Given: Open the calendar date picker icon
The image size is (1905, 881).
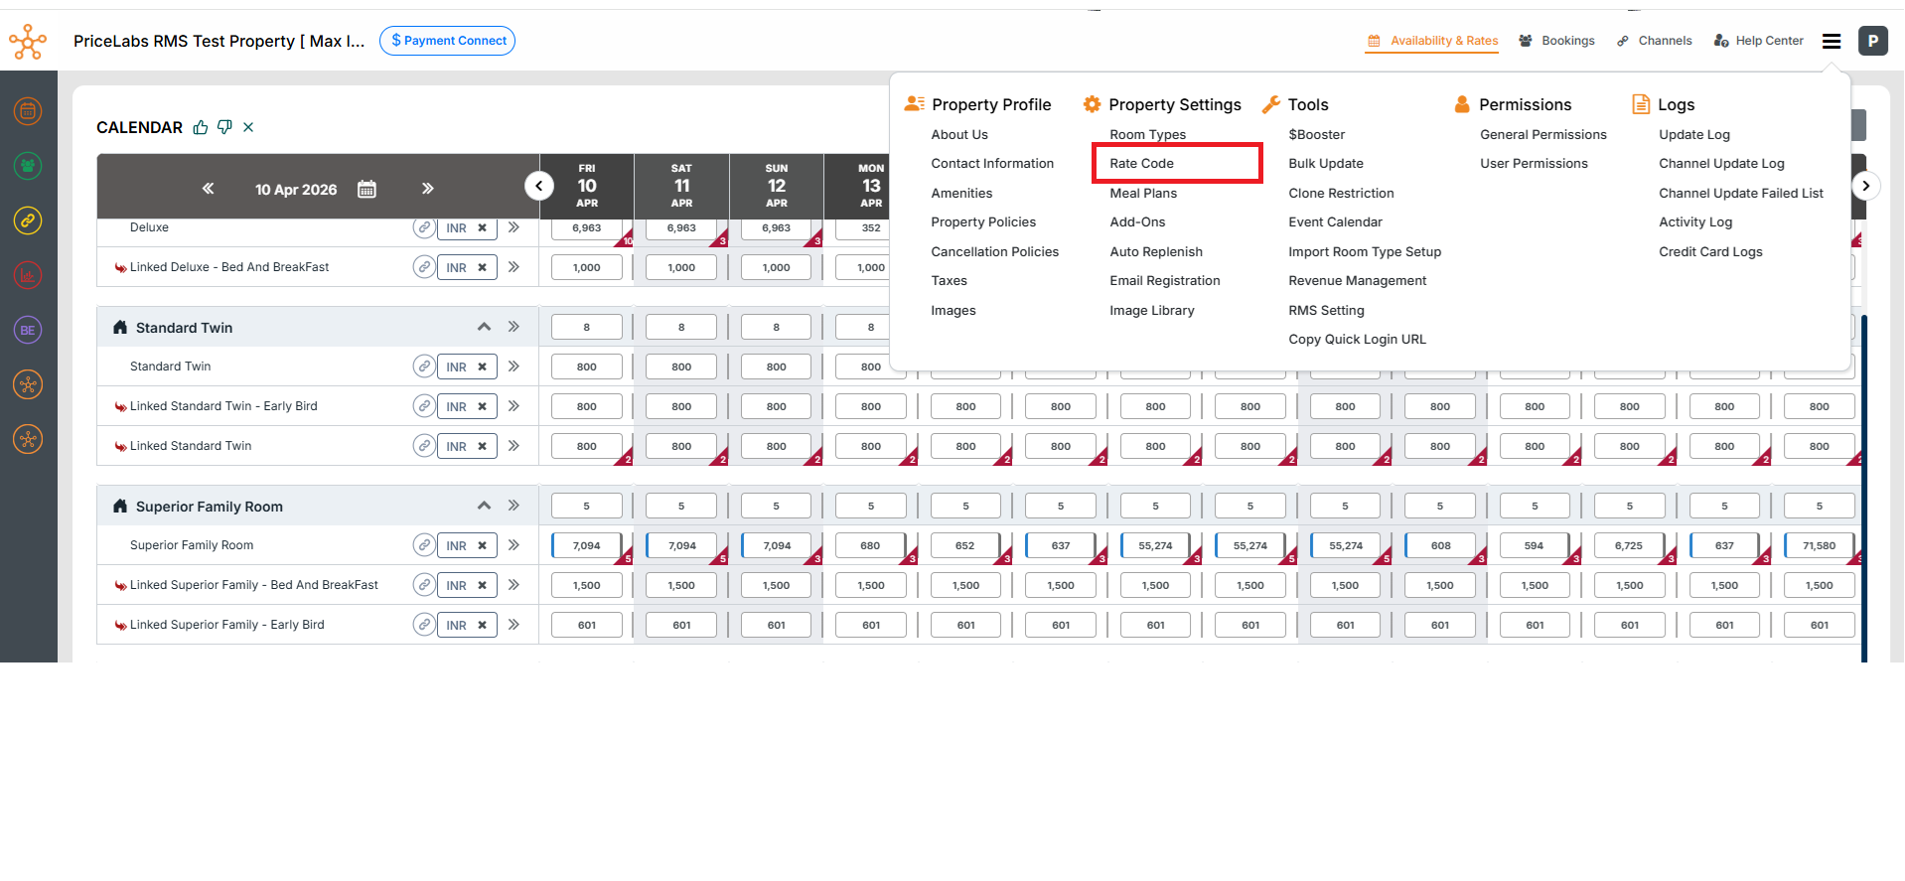Looking at the screenshot, I should (x=366, y=189).
